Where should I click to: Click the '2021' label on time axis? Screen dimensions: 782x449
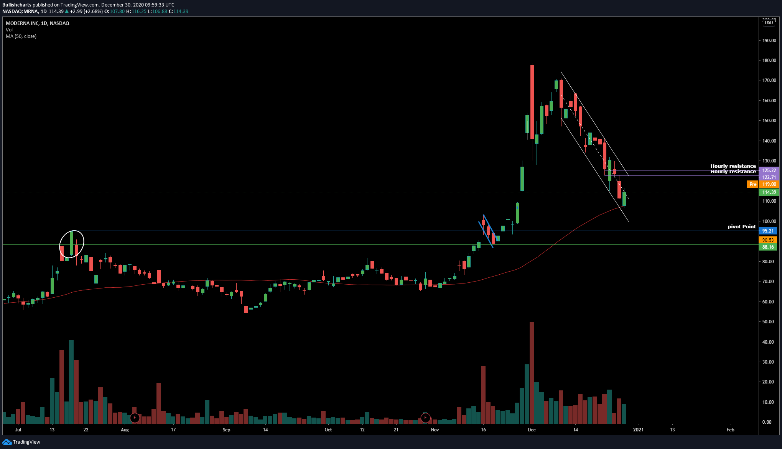(638, 430)
